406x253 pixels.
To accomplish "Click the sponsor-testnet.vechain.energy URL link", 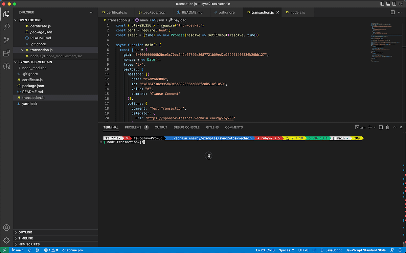I will 191,118.
